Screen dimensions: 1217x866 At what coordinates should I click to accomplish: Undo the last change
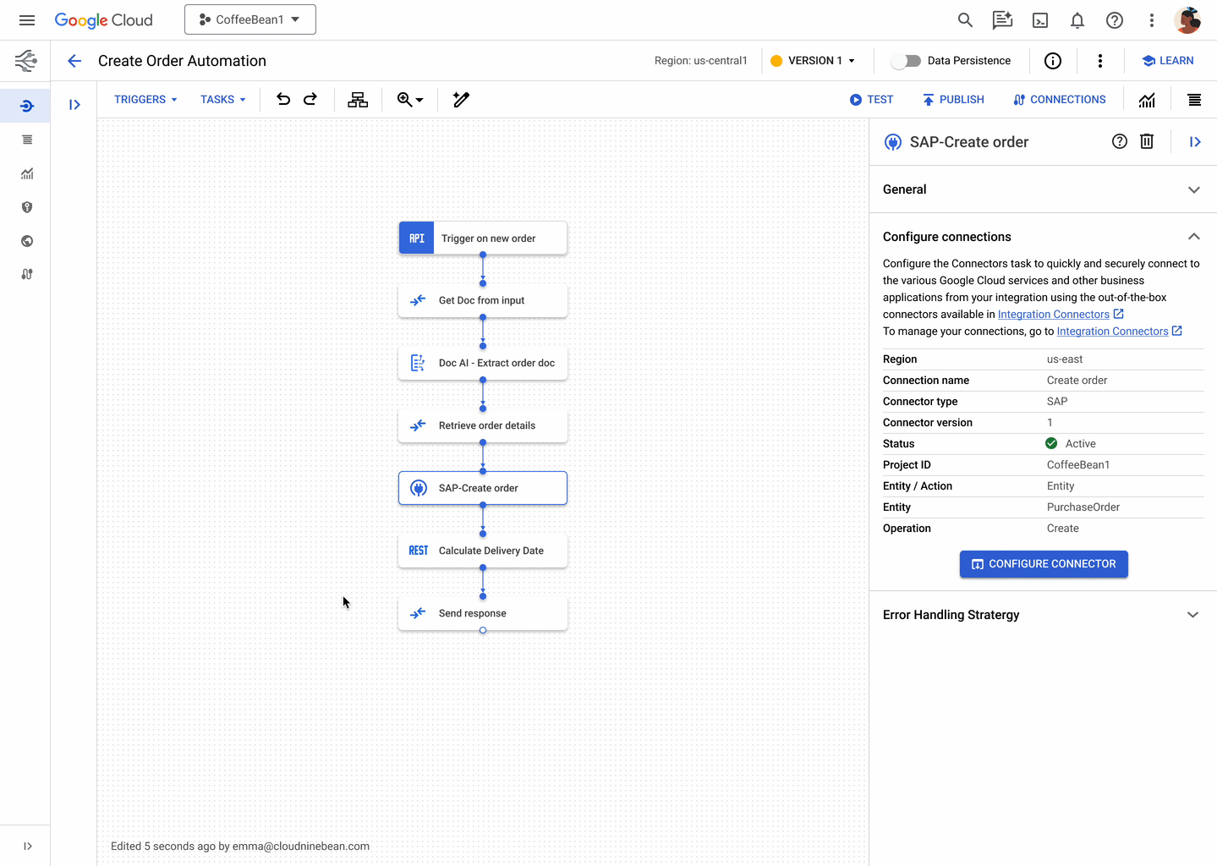click(283, 99)
